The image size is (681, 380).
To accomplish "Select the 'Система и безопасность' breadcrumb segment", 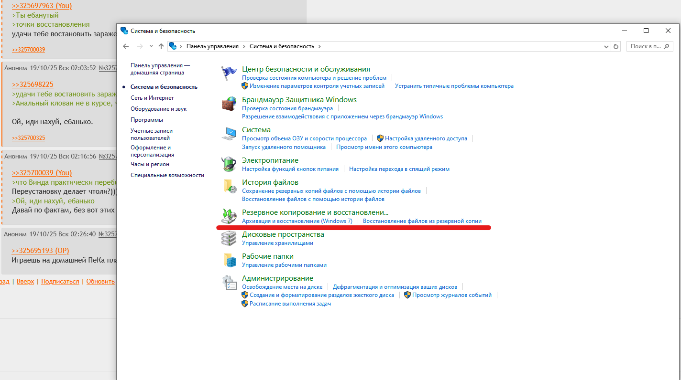I will tap(282, 46).
